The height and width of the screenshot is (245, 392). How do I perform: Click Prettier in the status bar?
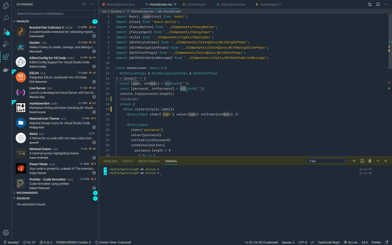pyautogui.click(x=376, y=242)
